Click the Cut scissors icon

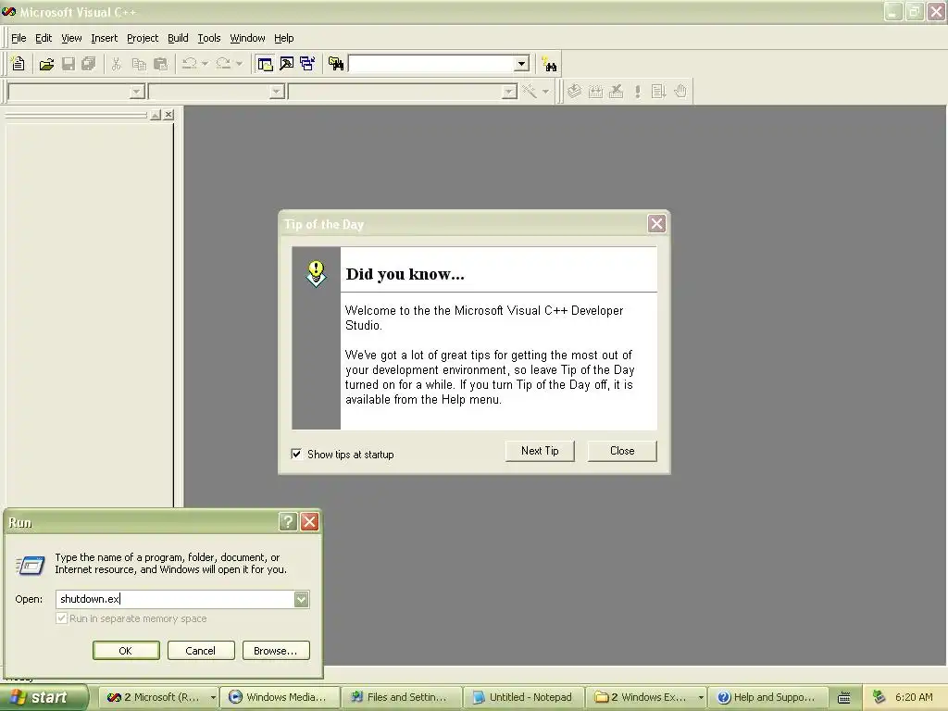(116, 64)
